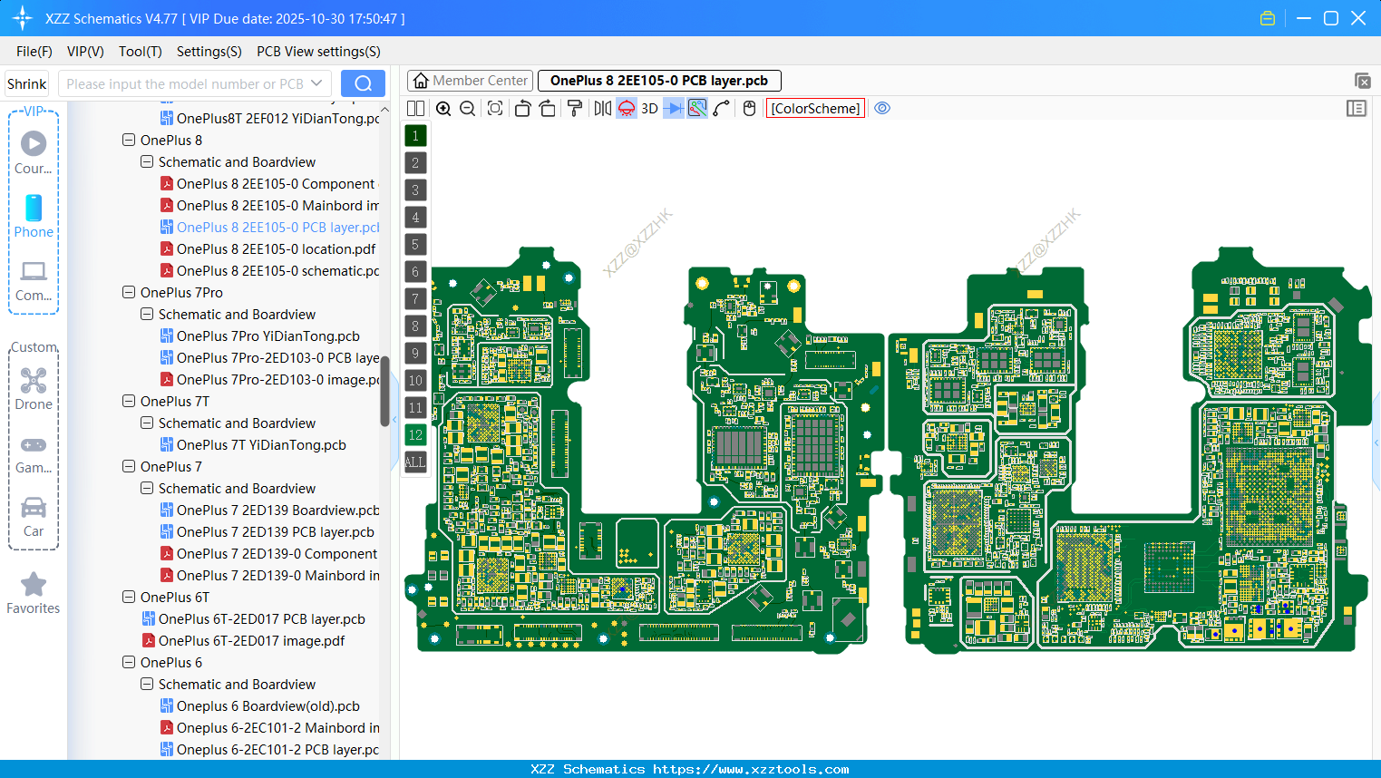Screen dimensions: 1381x778
Task: Open the [ColorScheme] selector
Action: click(814, 108)
